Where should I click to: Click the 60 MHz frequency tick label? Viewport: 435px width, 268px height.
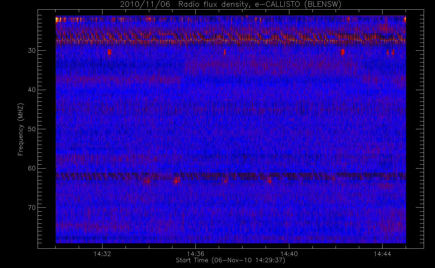click(x=32, y=168)
